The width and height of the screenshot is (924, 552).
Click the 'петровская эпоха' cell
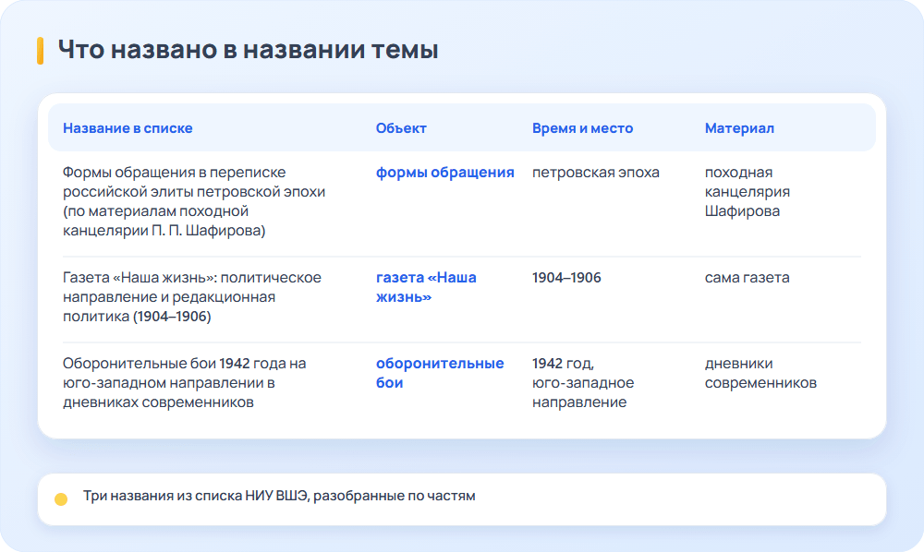point(596,173)
